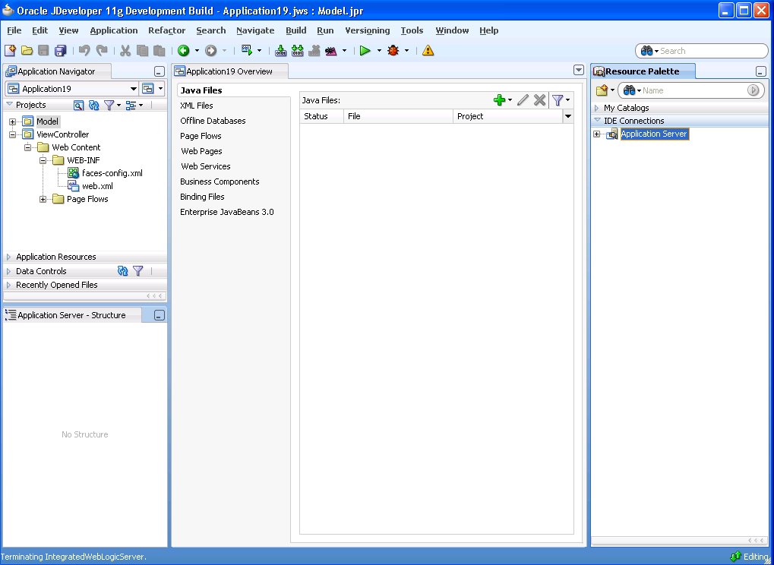Open the search icon in the Projects panel
The image size is (774, 565).
tap(78, 105)
